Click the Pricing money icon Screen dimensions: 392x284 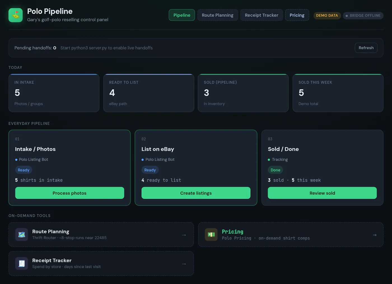[x=211, y=235]
